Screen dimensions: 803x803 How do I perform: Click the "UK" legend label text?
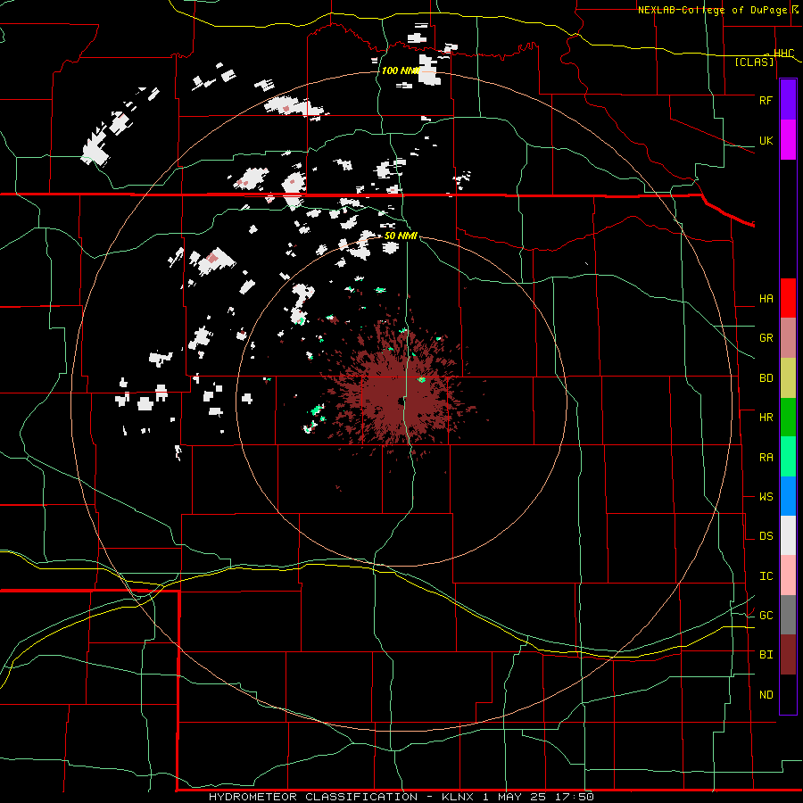pyautogui.click(x=766, y=141)
